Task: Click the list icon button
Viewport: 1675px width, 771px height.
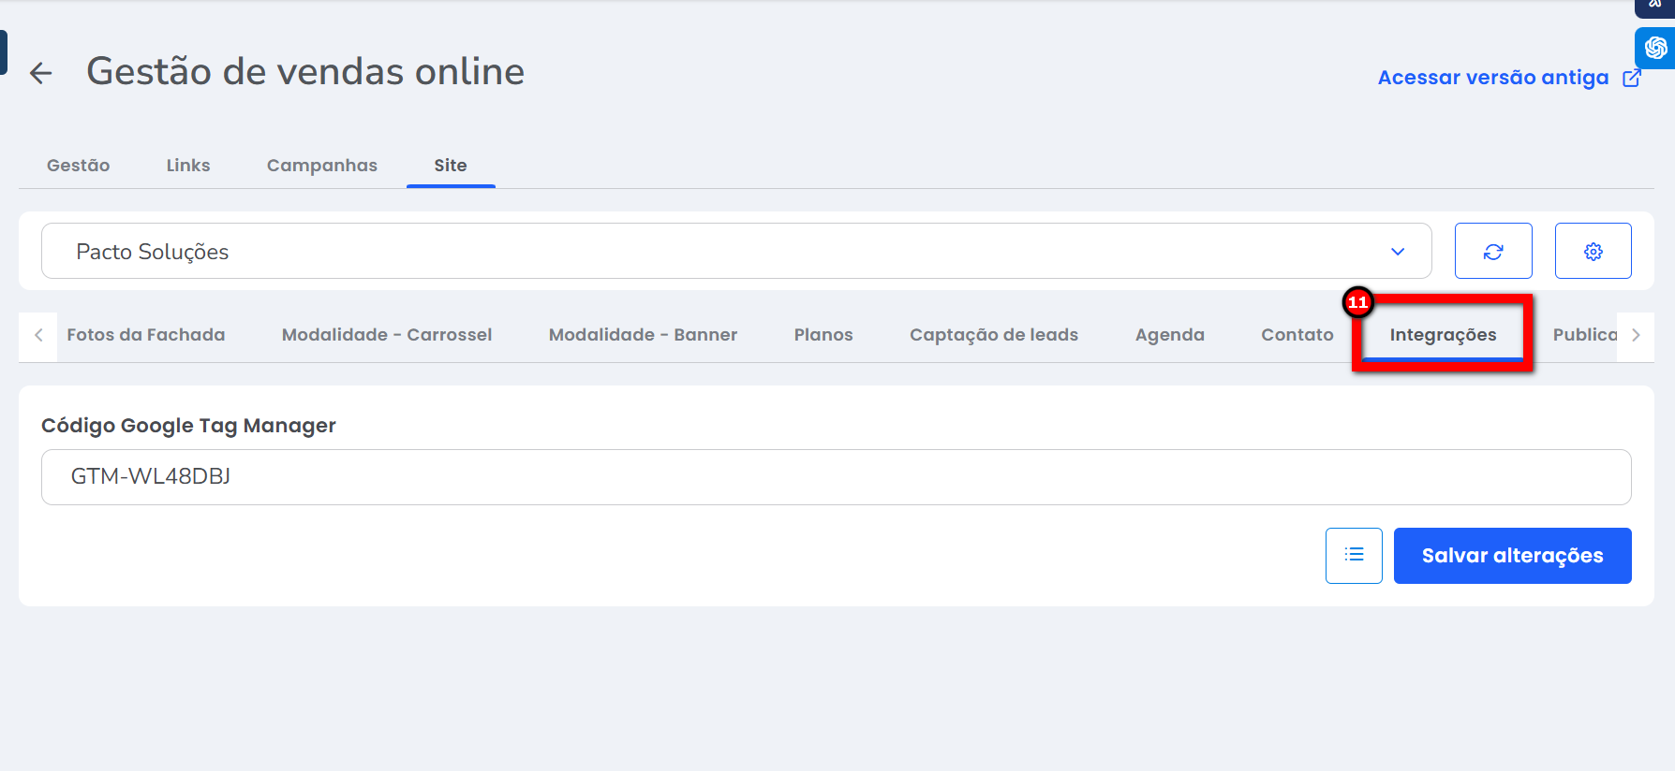Action: pos(1354,556)
